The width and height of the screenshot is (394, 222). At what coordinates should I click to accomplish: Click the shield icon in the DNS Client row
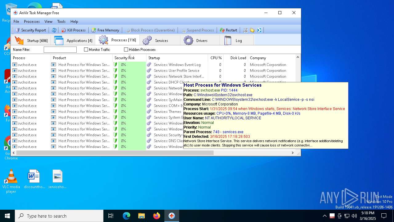(115, 141)
